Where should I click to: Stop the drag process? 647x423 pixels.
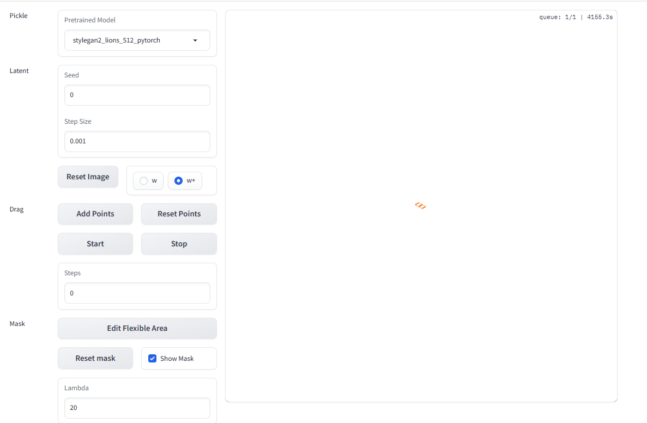179,244
